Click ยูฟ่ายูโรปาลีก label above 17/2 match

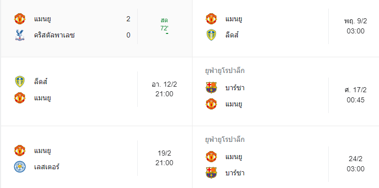coord(225,70)
